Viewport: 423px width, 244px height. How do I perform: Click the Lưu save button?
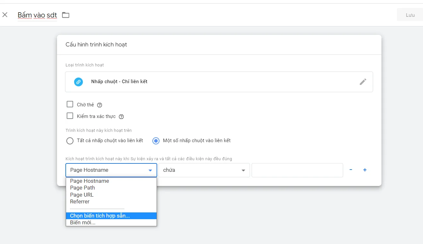410,15
